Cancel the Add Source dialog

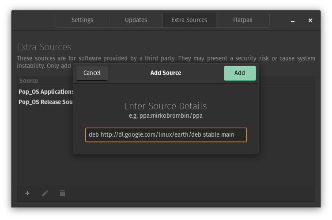point(92,73)
